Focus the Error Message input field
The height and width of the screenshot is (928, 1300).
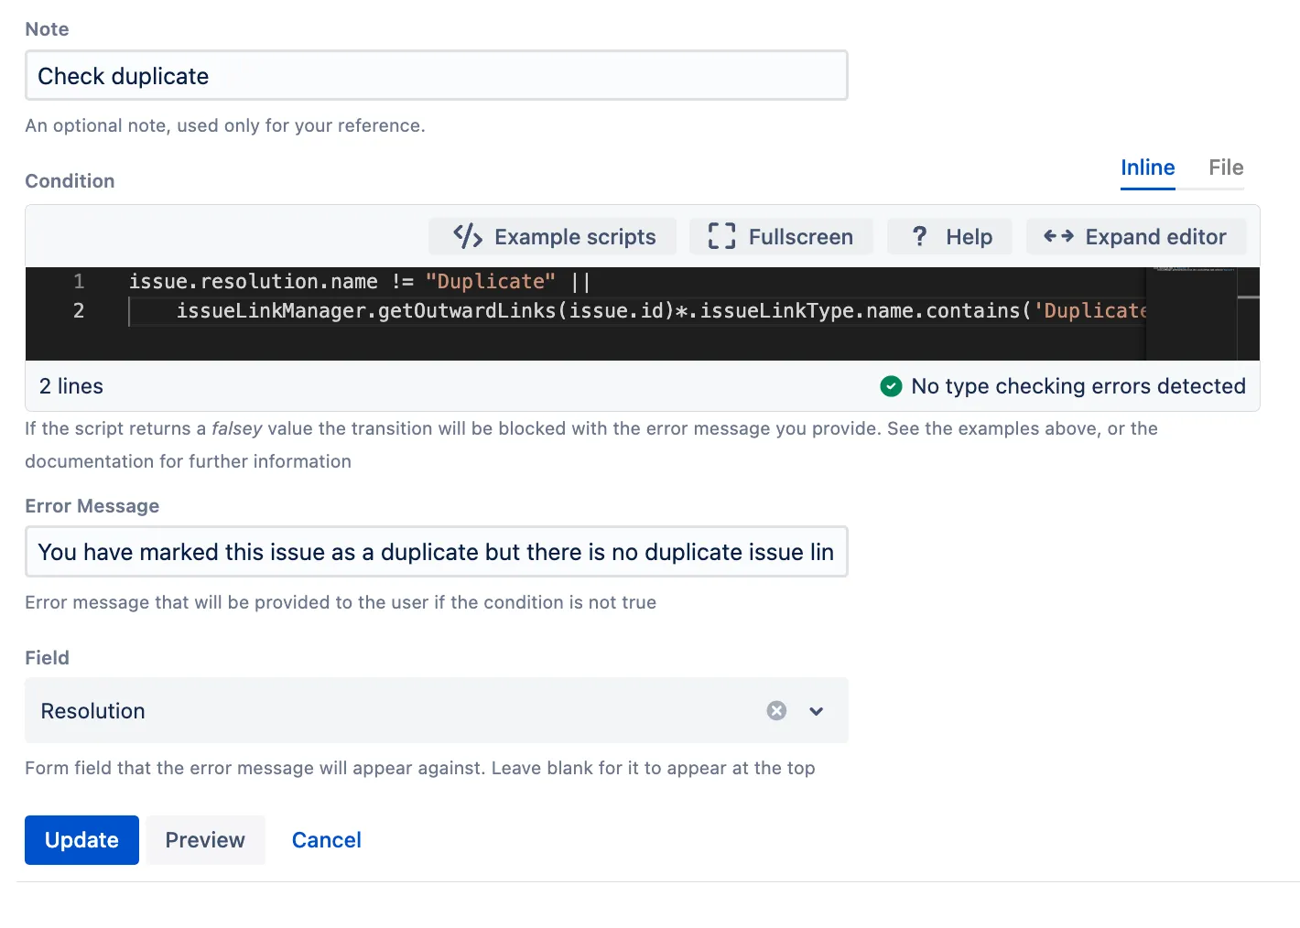click(437, 552)
